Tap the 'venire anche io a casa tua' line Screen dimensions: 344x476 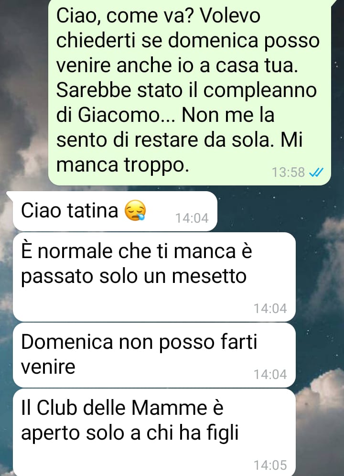tap(177, 65)
